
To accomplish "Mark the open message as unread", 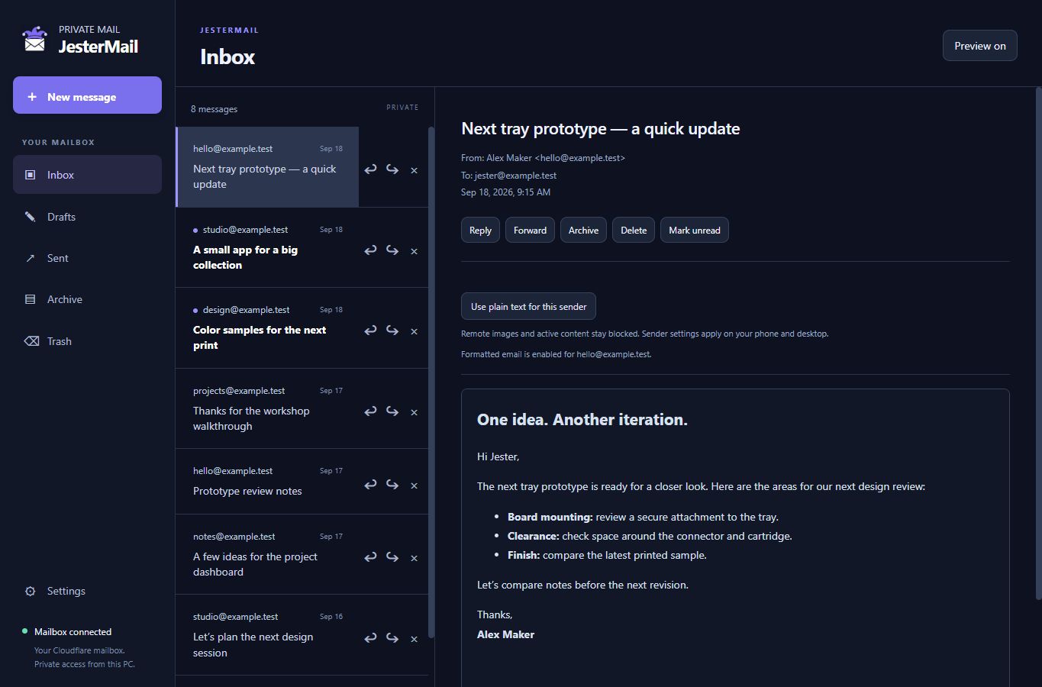I will click(x=694, y=230).
